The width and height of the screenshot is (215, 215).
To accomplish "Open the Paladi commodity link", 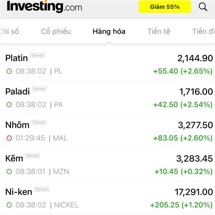I will (x=18, y=91).
